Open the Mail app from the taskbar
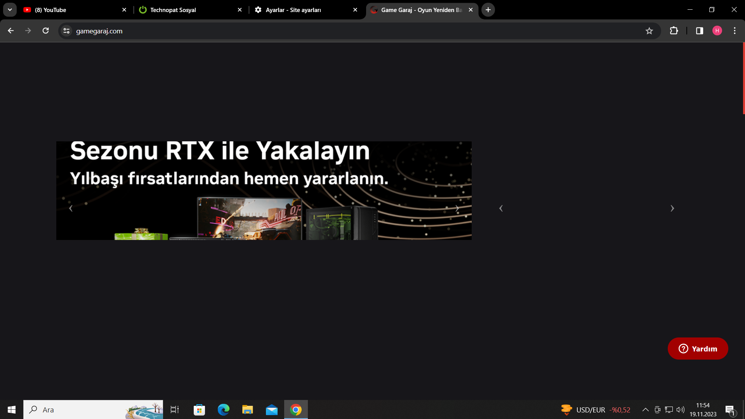Image resolution: width=745 pixels, height=419 pixels. tap(272, 410)
